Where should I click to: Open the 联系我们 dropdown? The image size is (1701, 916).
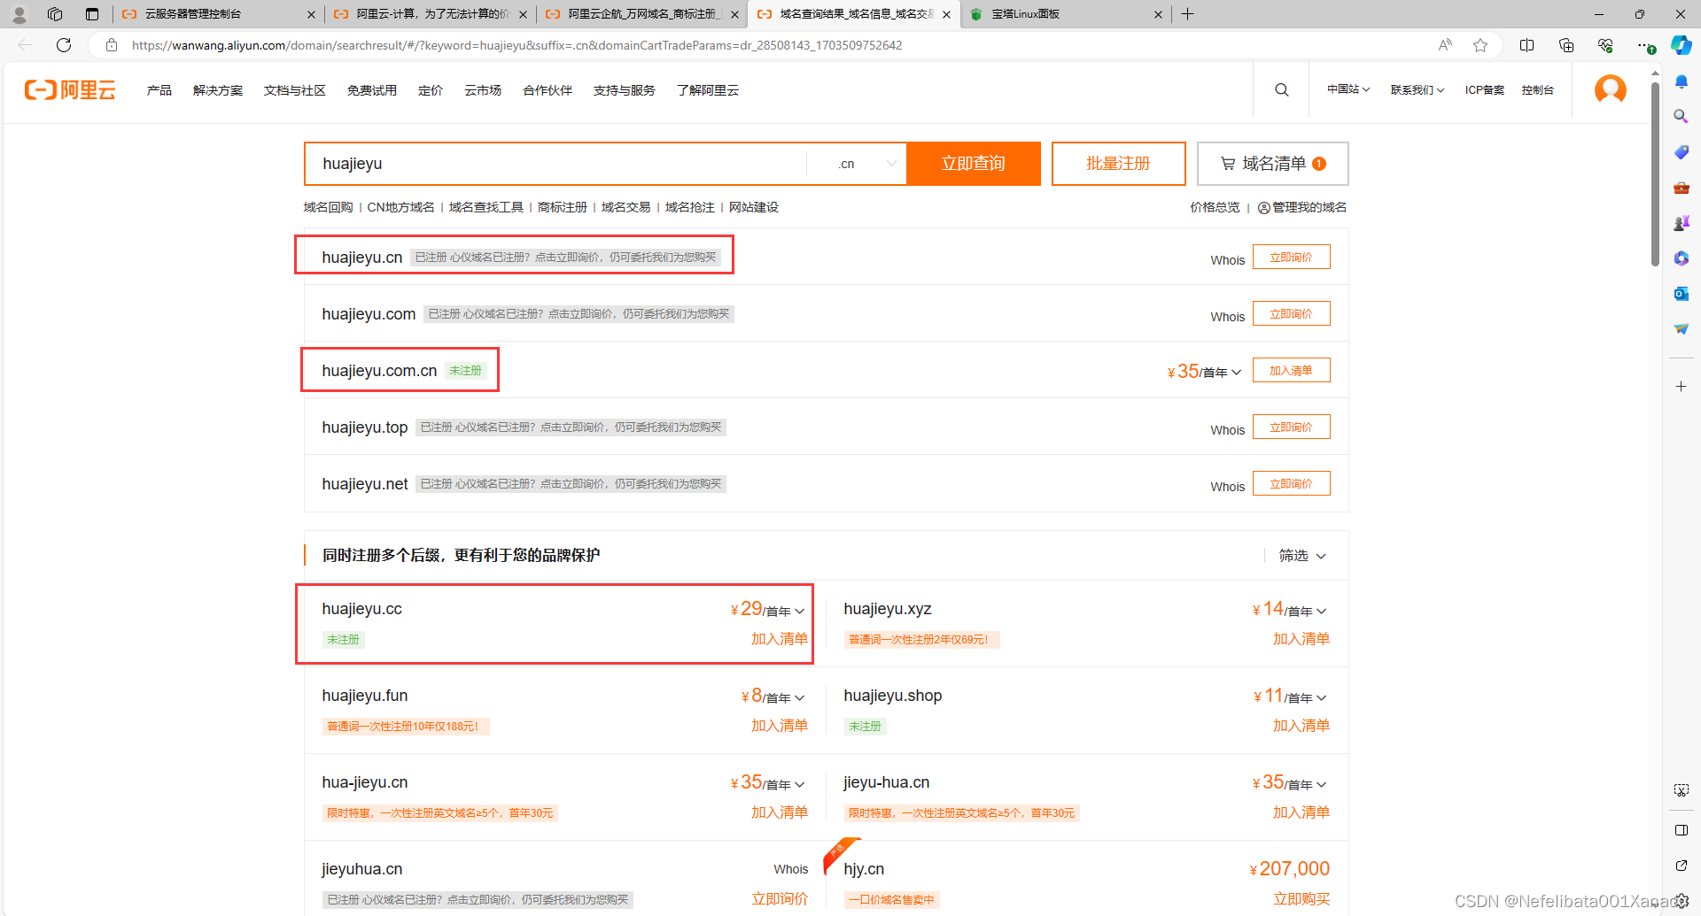pyautogui.click(x=1417, y=89)
